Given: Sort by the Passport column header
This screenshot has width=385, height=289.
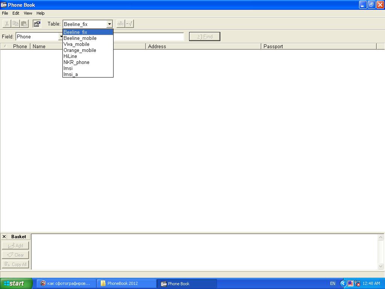Looking at the screenshot, I should (319, 46).
